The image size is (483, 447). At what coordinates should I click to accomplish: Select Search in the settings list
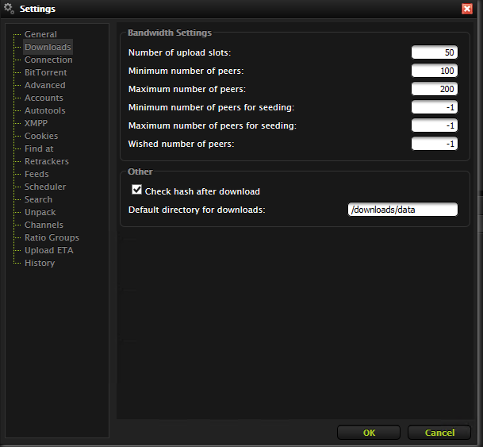click(39, 199)
